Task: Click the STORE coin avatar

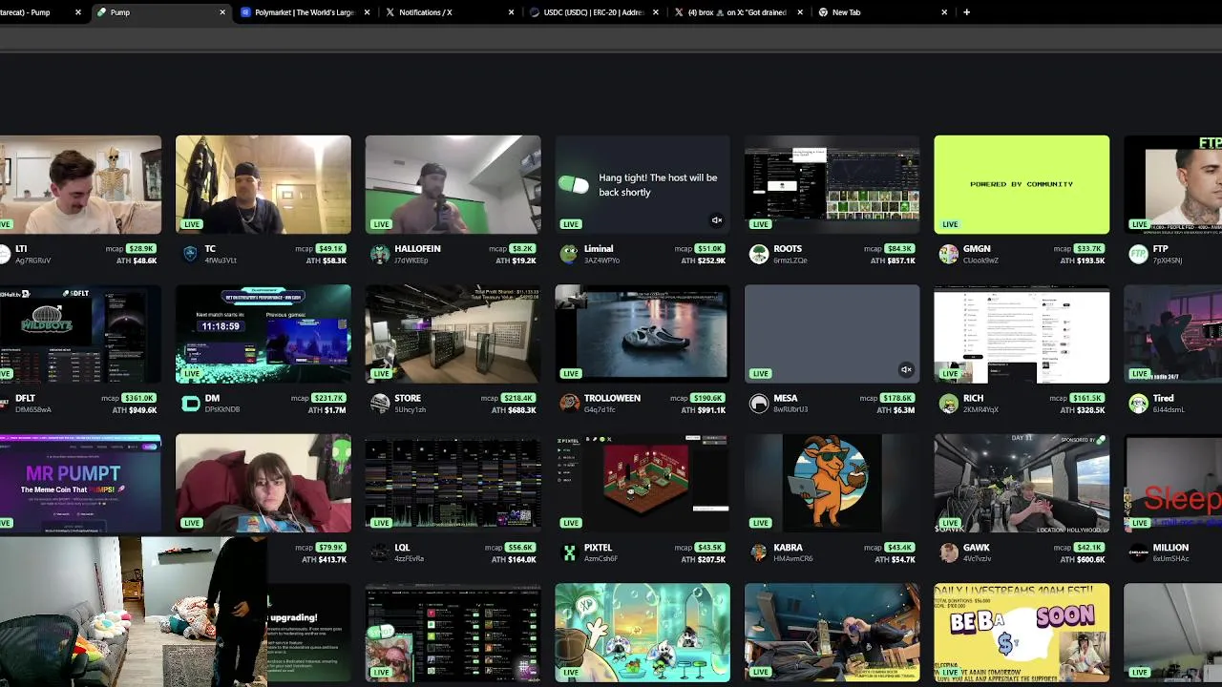Action: pyautogui.click(x=379, y=404)
